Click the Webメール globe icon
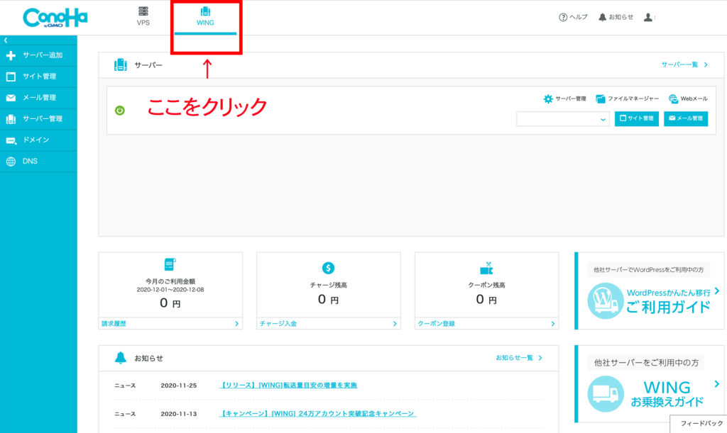The image size is (727, 433). (x=673, y=99)
